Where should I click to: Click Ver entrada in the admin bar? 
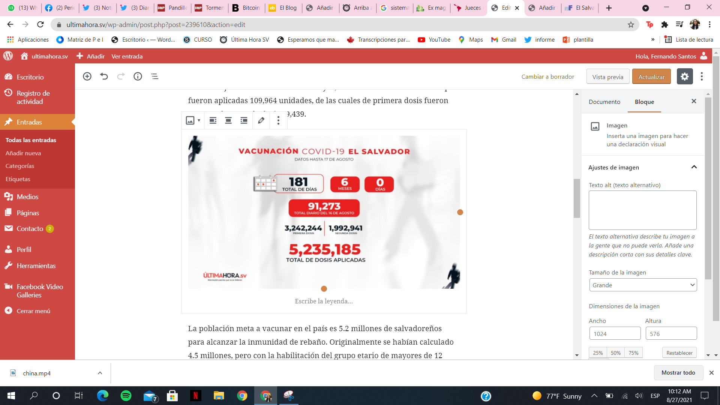[127, 56]
